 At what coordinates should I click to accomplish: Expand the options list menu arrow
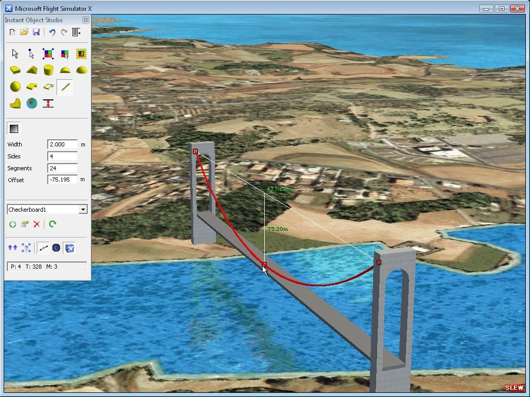click(76, 32)
